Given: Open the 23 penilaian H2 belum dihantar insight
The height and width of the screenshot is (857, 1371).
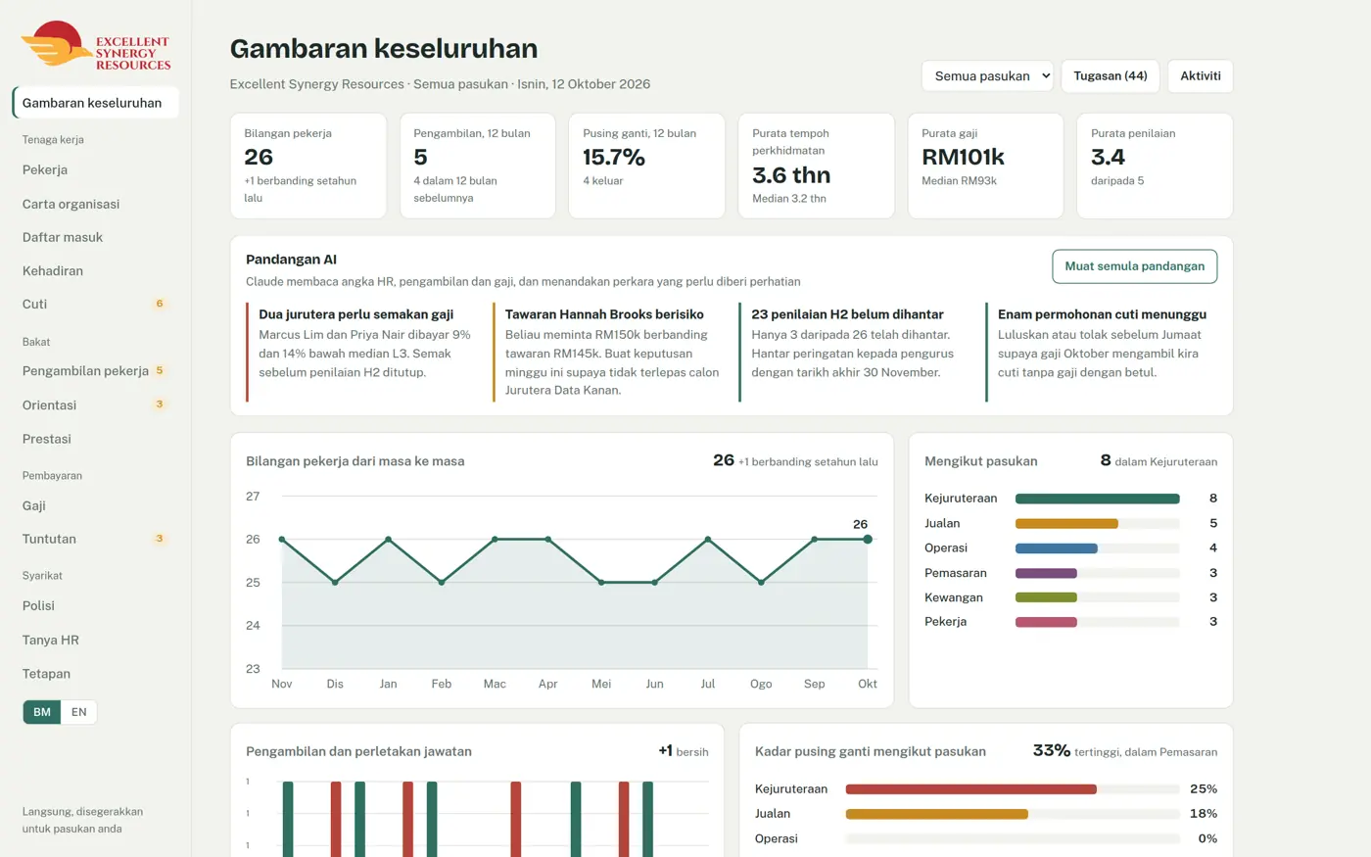Looking at the screenshot, I should pyautogui.click(x=855, y=353).
